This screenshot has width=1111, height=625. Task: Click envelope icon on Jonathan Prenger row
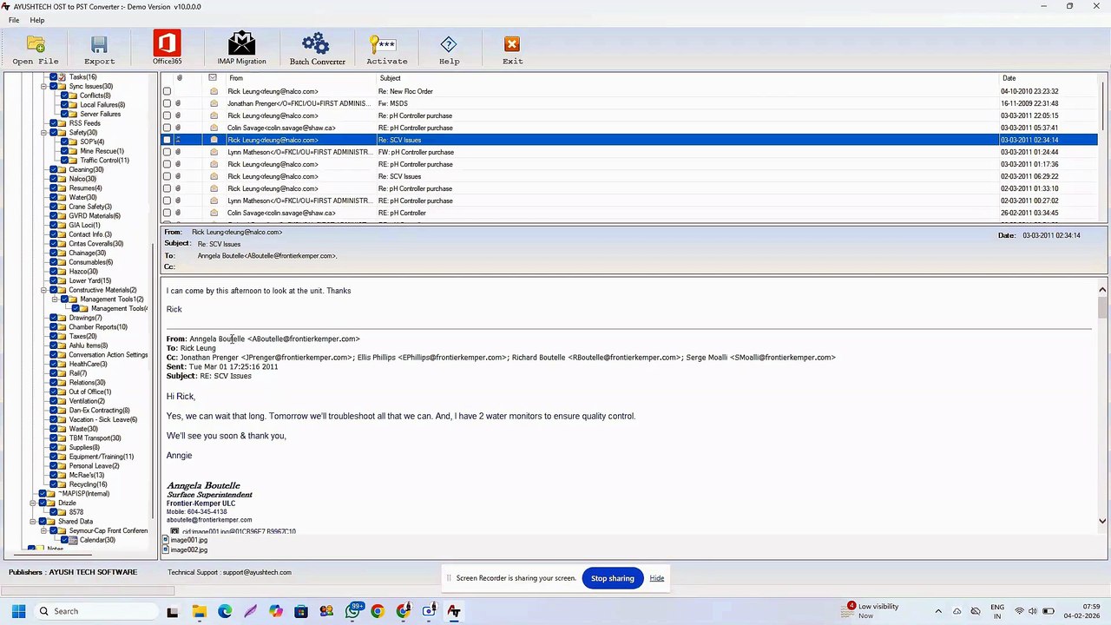point(214,103)
